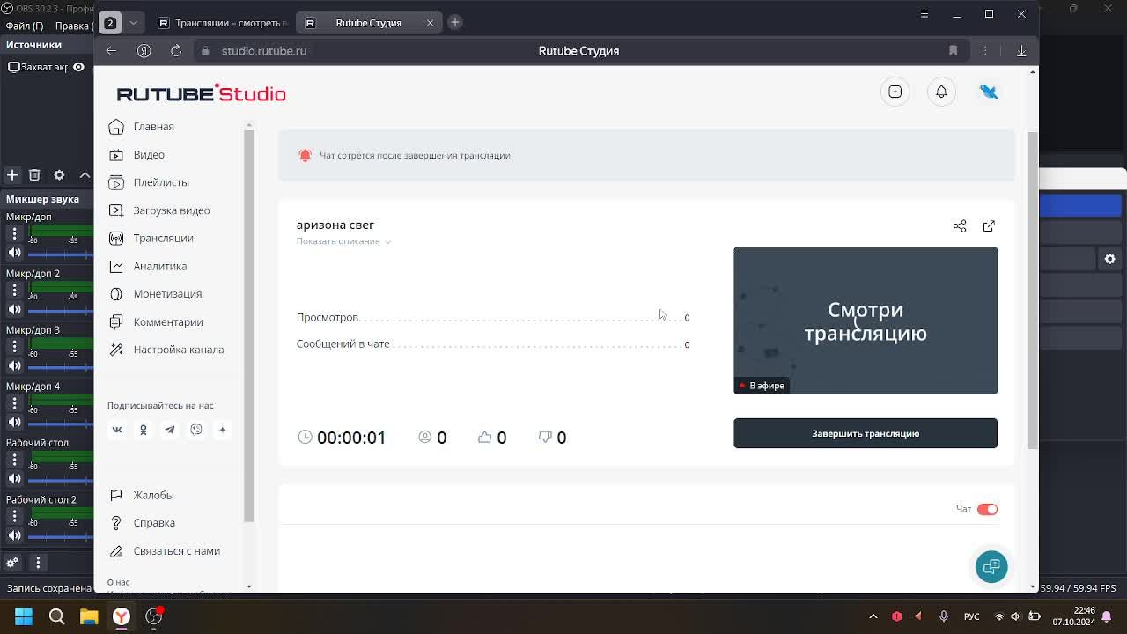This screenshot has height=634, width=1127.
Task: Bookmark the page via bookmark icon
Action: point(953,51)
